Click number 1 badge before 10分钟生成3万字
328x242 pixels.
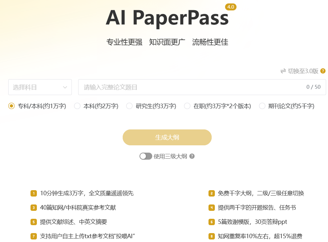coord(33,193)
